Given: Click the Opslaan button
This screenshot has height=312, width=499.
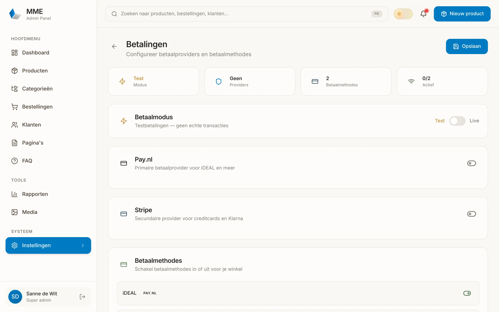Looking at the screenshot, I should click(x=467, y=46).
